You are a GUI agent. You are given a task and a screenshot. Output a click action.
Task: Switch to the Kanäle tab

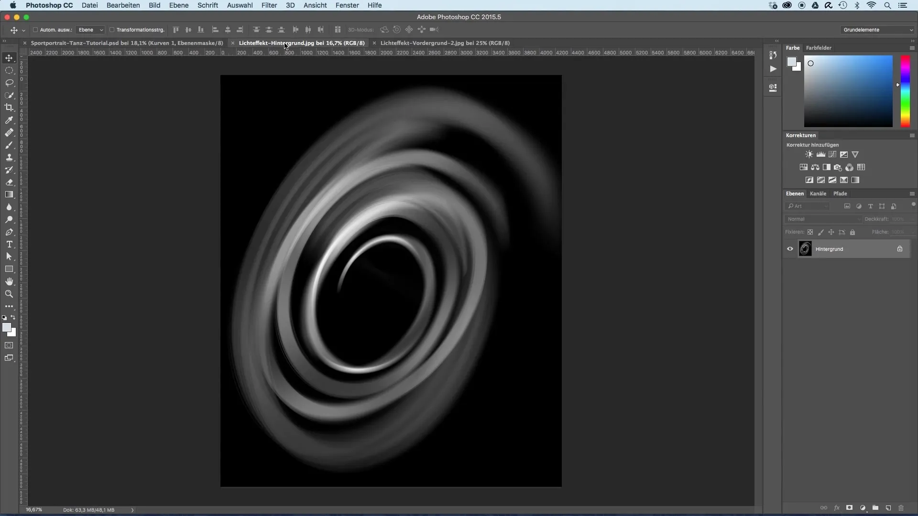pos(818,193)
